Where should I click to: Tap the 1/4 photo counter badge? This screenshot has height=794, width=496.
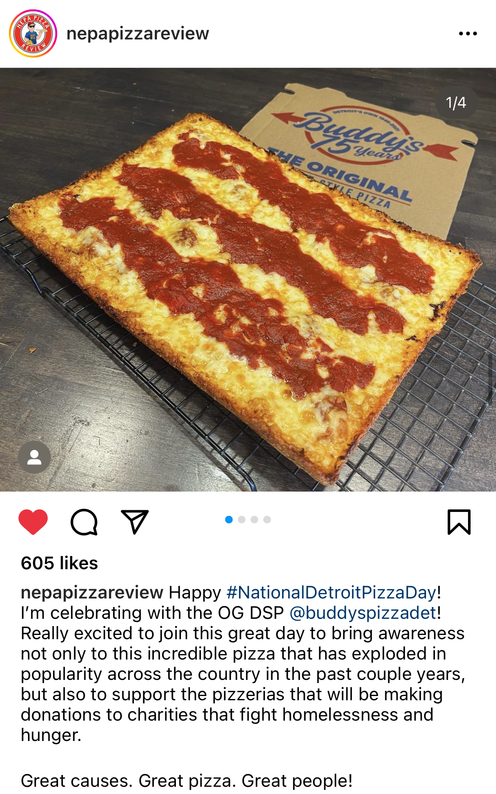pyautogui.click(x=456, y=103)
